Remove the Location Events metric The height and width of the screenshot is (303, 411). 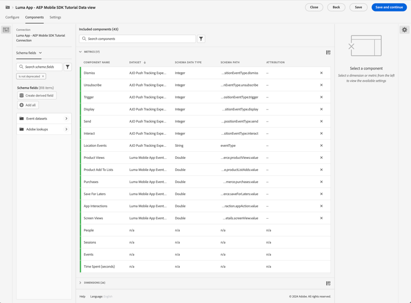click(x=321, y=145)
